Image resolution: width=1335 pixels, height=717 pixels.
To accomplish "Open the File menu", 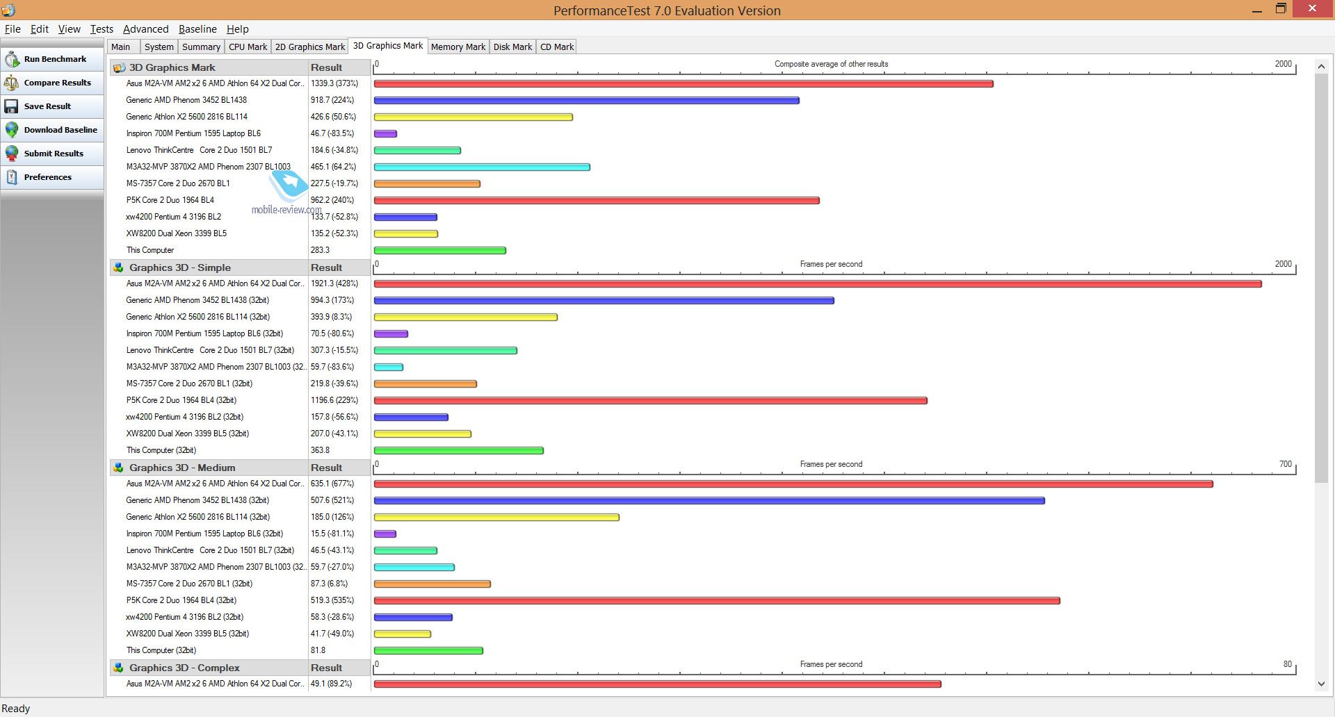I will click(13, 29).
